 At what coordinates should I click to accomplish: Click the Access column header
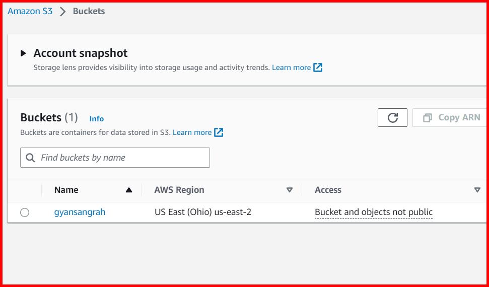tap(328, 190)
